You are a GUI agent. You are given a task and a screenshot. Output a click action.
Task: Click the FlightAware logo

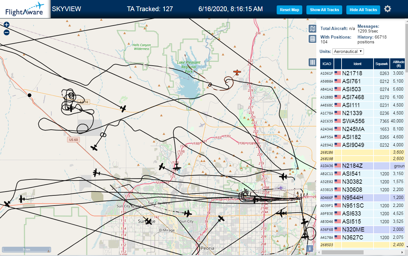[25, 9]
